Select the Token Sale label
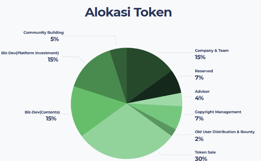The height and width of the screenshot is (161, 261). point(205,152)
